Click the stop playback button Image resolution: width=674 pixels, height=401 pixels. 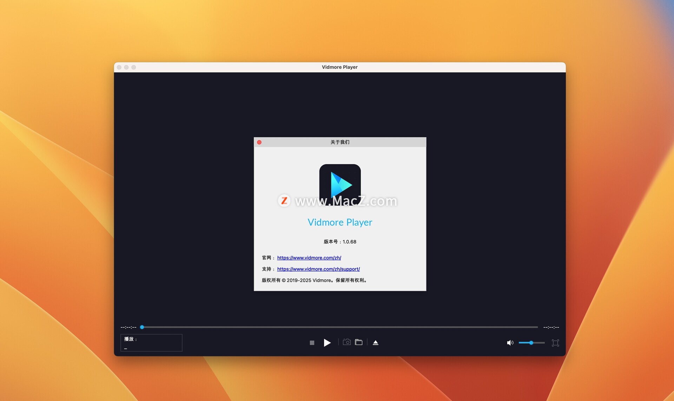312,343
